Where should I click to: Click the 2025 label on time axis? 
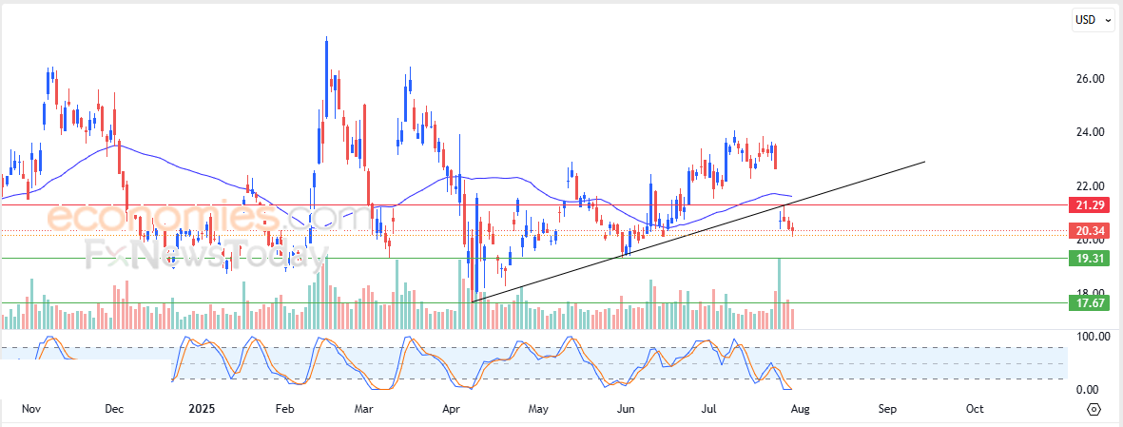point(202,409)
